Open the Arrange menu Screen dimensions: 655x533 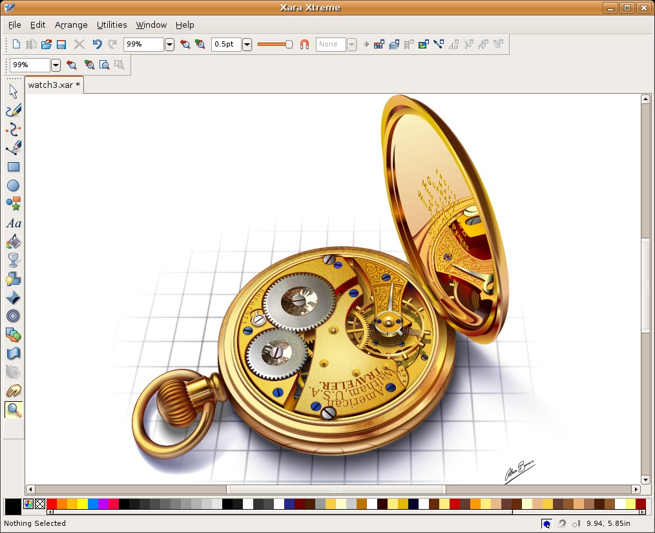click(x=71, y=25)
